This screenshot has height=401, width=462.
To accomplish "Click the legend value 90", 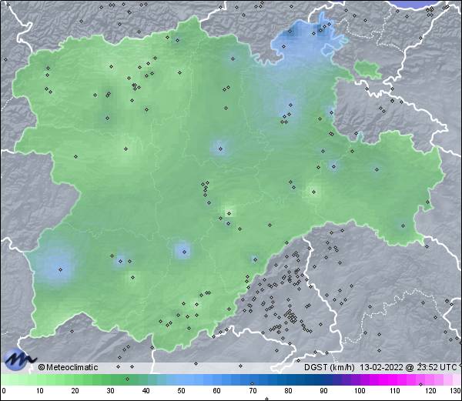I will (x=323, y=391).
